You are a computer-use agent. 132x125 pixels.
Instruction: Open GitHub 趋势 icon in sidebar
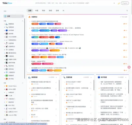pyautogui.click(x=7, y=89)
